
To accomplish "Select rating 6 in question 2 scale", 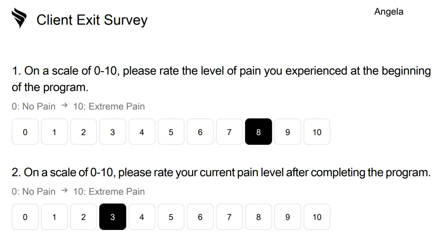I will pyautogui.click(x=200, y=217).
